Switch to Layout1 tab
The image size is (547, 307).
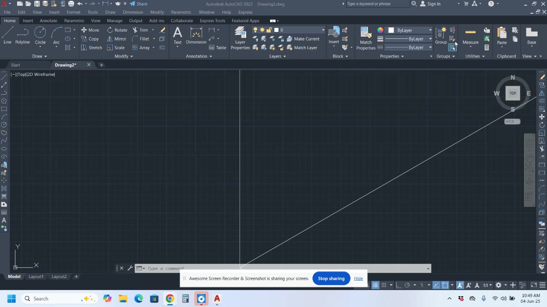point(36,277)
